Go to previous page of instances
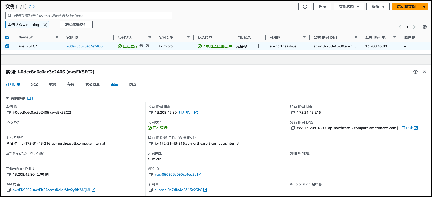 click(x=400, y=27)
